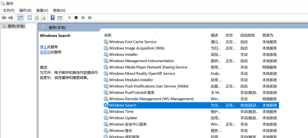This screenshot has height=138, width=308.
Task: Click the Forward arrow in the toolbar
Action: pos(11,18)
